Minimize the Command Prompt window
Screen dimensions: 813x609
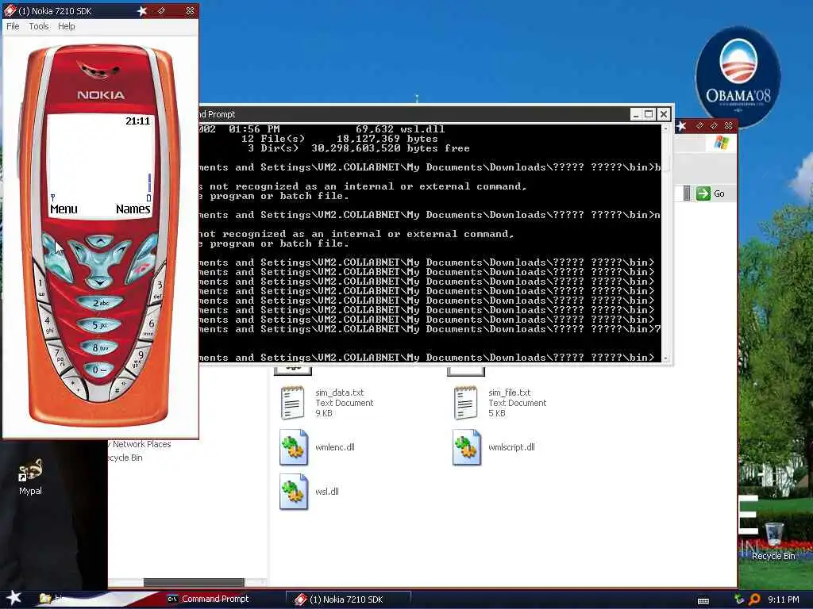point(636,114)
